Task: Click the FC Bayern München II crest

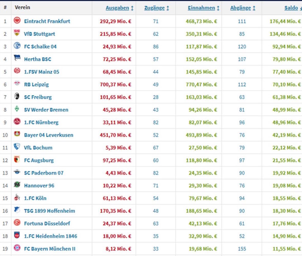Action: (x=17, y=248)
